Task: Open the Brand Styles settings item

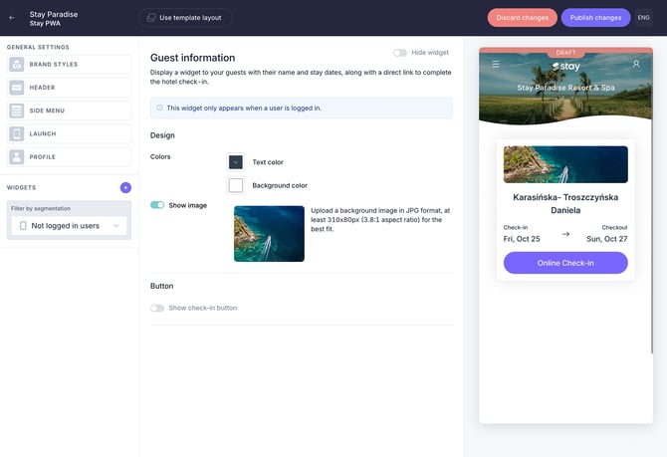Action: (78, 65)
